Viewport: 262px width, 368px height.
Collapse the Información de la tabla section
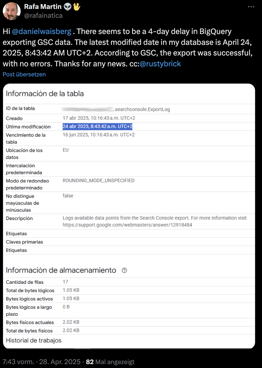(45, 94)
